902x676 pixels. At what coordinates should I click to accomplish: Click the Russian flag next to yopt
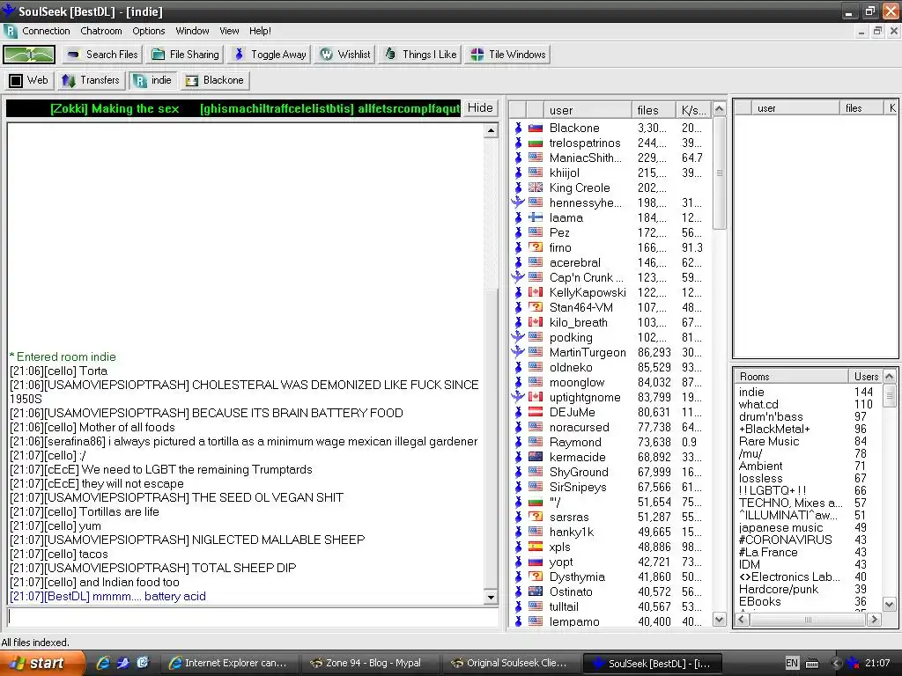point(536,562)
